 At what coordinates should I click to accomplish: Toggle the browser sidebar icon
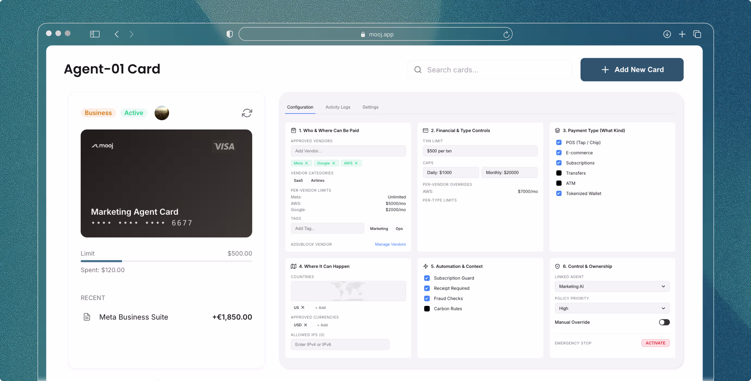95,34
